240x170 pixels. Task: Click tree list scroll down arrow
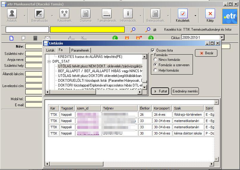[x=145, y=87]
